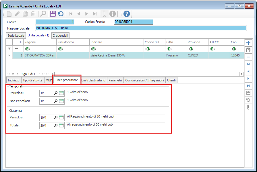Click the Città column header
257x172 pixels.
click(x=175, y=42)
